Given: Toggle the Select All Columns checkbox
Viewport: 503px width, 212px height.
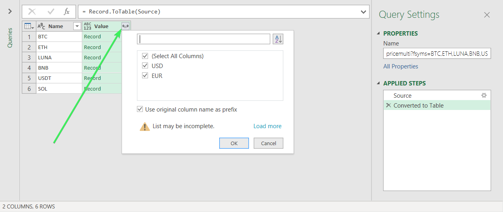Looking at the screenshot, I should point(145,56).
